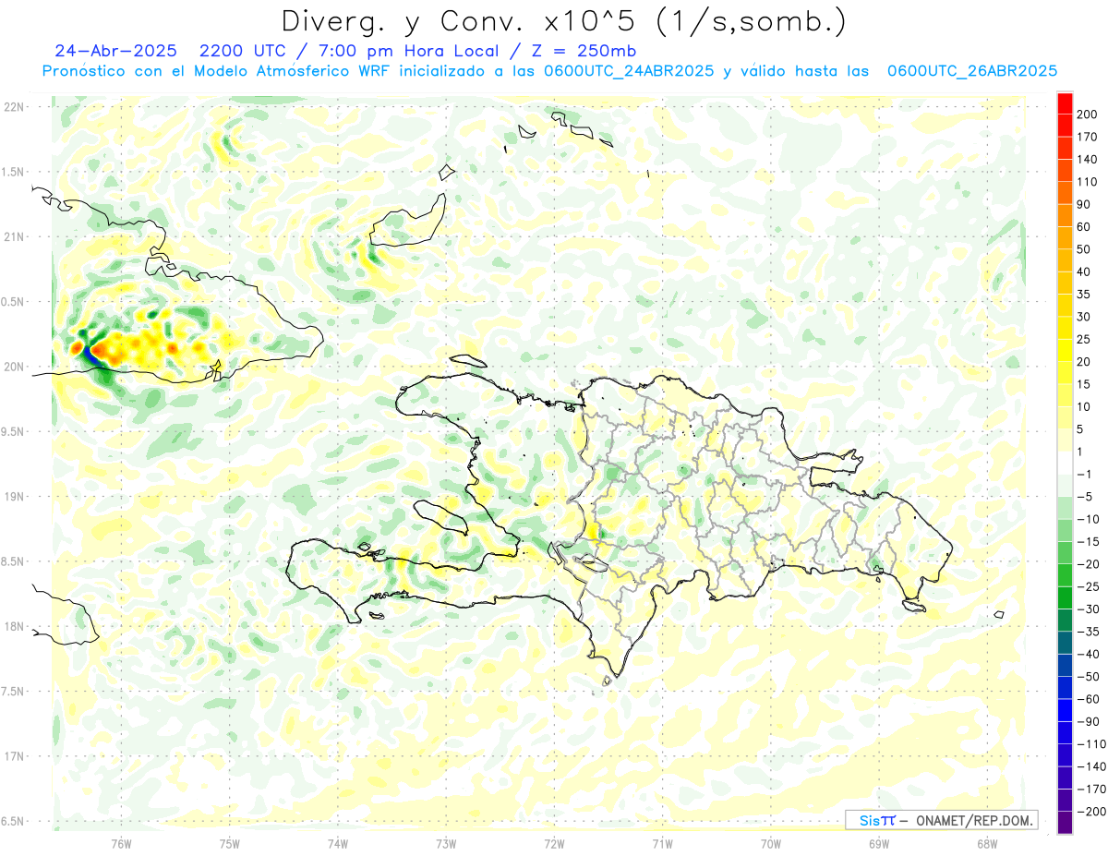Screen dimensions: 1108x856
Task: Click the "22N" latitude label
Action: point(13,107)
